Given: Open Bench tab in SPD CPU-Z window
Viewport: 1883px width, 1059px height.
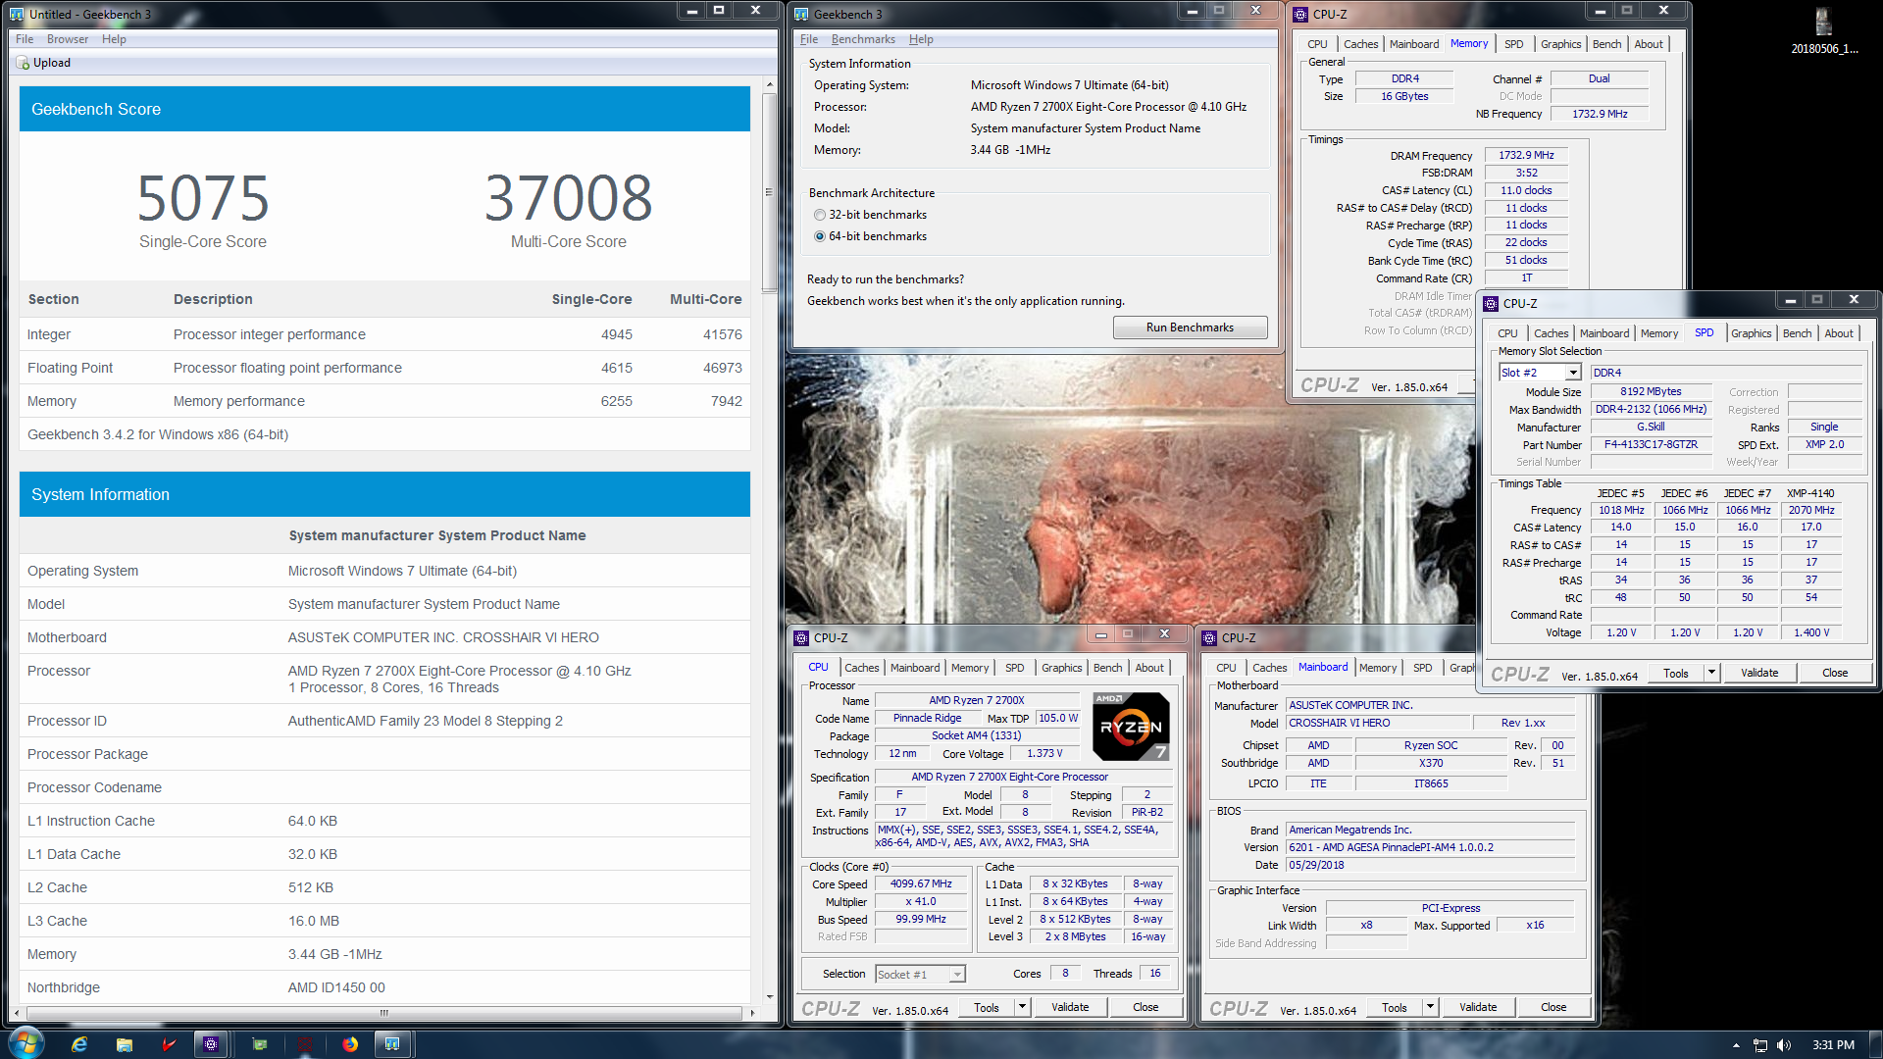Looking at the screenshot, I should point(1797,333).
